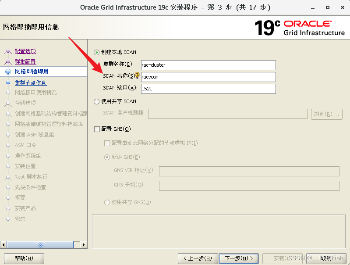Open the 集群节点信息 step link
350x265 pixels.
click(31, 83)
